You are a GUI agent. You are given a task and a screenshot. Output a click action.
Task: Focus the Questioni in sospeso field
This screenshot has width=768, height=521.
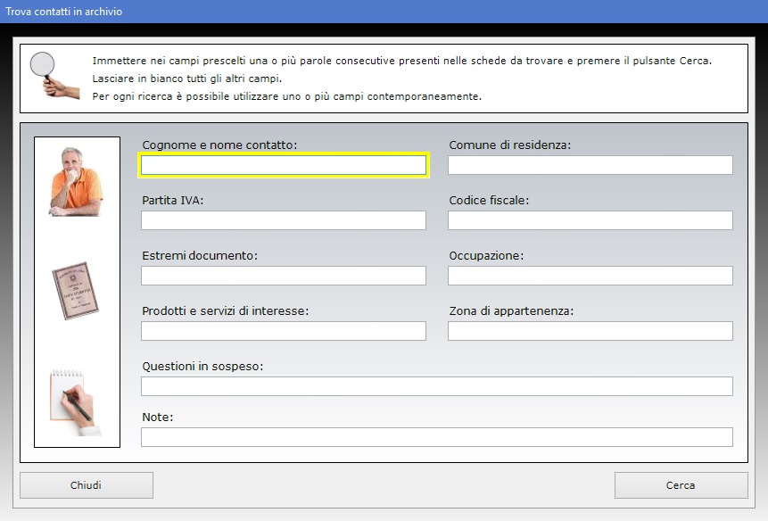point(436,386)
